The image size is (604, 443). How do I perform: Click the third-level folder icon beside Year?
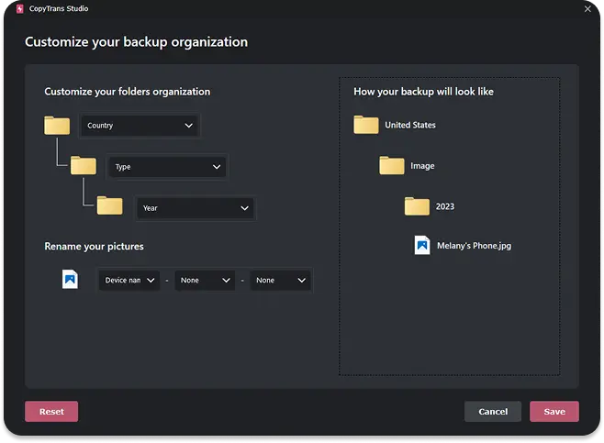pyautogui.click(x=110, y=205)
